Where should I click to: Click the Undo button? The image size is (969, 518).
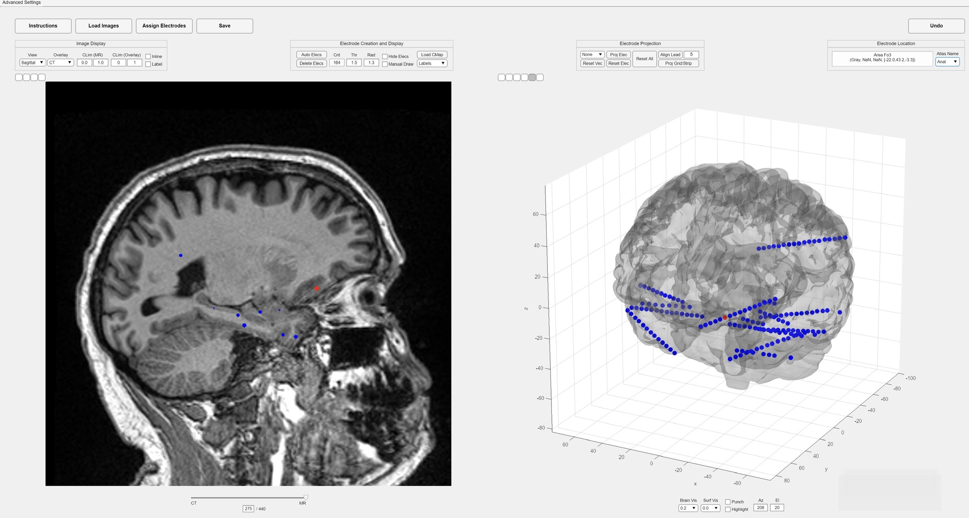936,26
